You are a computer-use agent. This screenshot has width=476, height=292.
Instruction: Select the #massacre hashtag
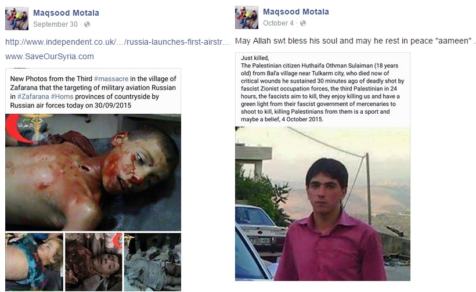click(x=111, y=78)
